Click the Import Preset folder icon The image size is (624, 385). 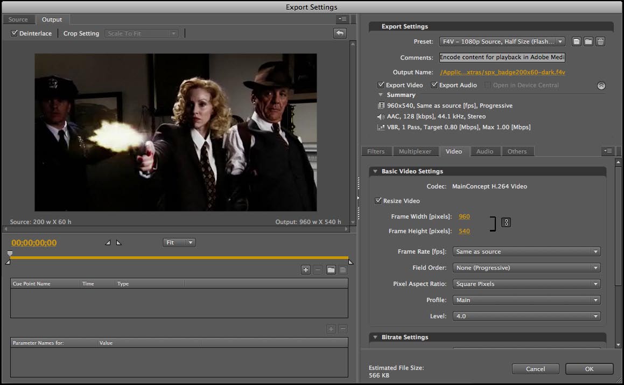pyautogui.click(x=588, y=41)
